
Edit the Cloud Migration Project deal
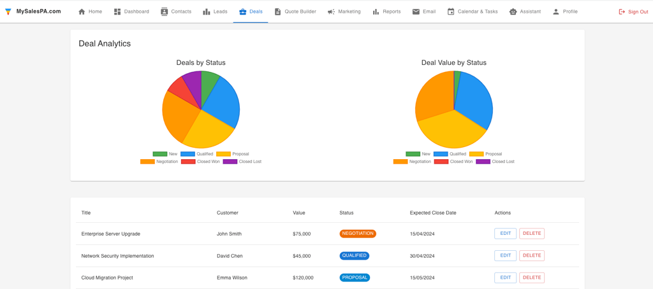point(505,278)
